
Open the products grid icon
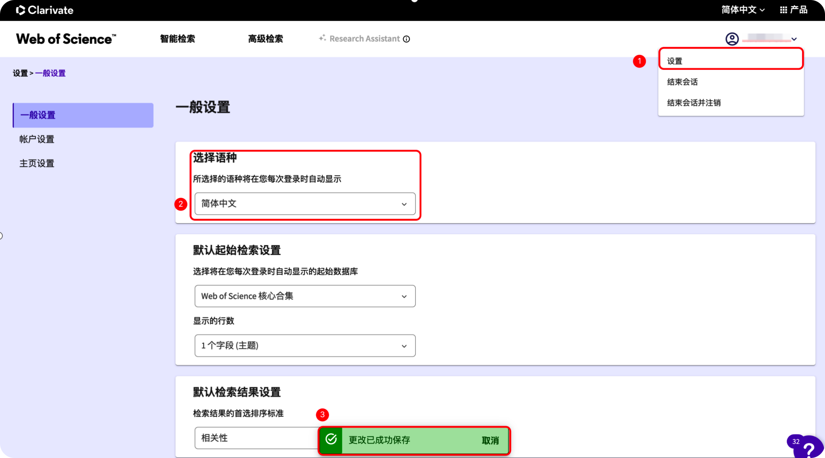click(783, 10)
